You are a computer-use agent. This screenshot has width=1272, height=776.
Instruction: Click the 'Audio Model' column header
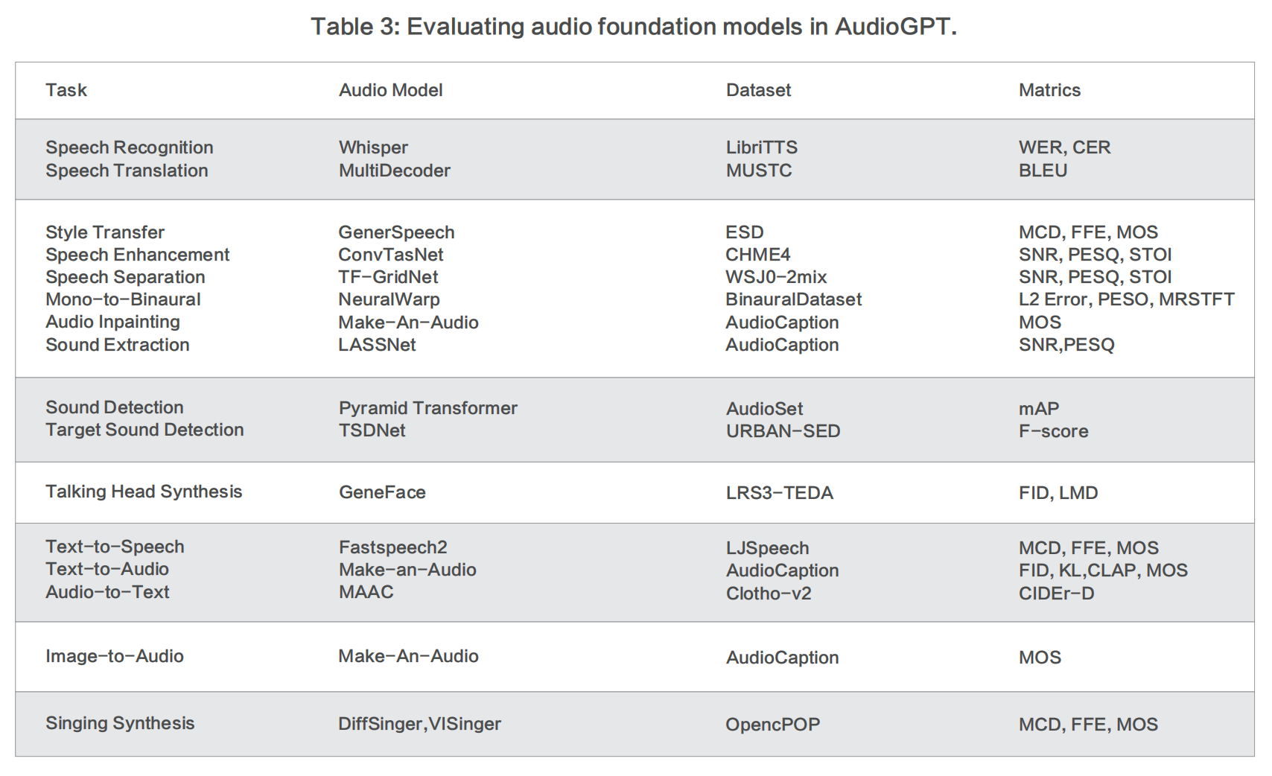(390, 90)
